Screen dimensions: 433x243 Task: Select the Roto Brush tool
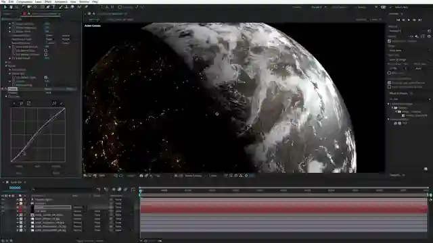[x=79, y=7]
